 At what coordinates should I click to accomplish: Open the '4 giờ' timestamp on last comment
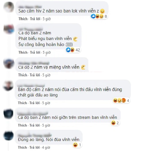[46, 147]
